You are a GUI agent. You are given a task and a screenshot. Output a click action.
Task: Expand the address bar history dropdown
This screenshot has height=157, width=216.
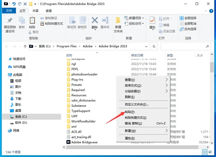tap(146, 46)
